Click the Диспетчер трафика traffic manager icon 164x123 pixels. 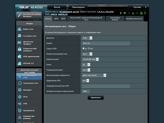[x=20, y=43]
